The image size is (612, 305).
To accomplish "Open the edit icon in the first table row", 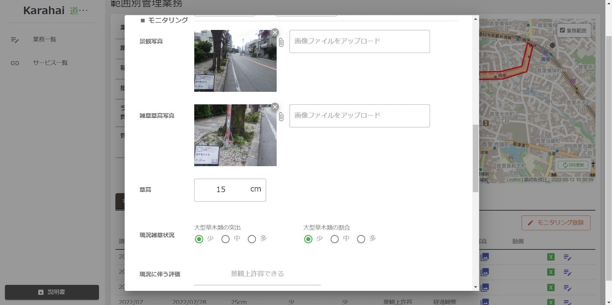I will (x=567, y=257).
